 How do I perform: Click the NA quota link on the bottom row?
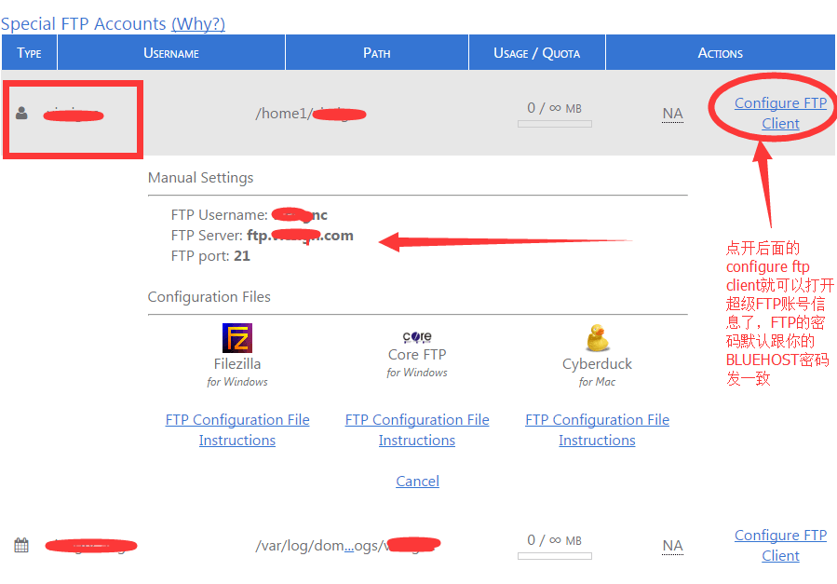coord(672,545)
